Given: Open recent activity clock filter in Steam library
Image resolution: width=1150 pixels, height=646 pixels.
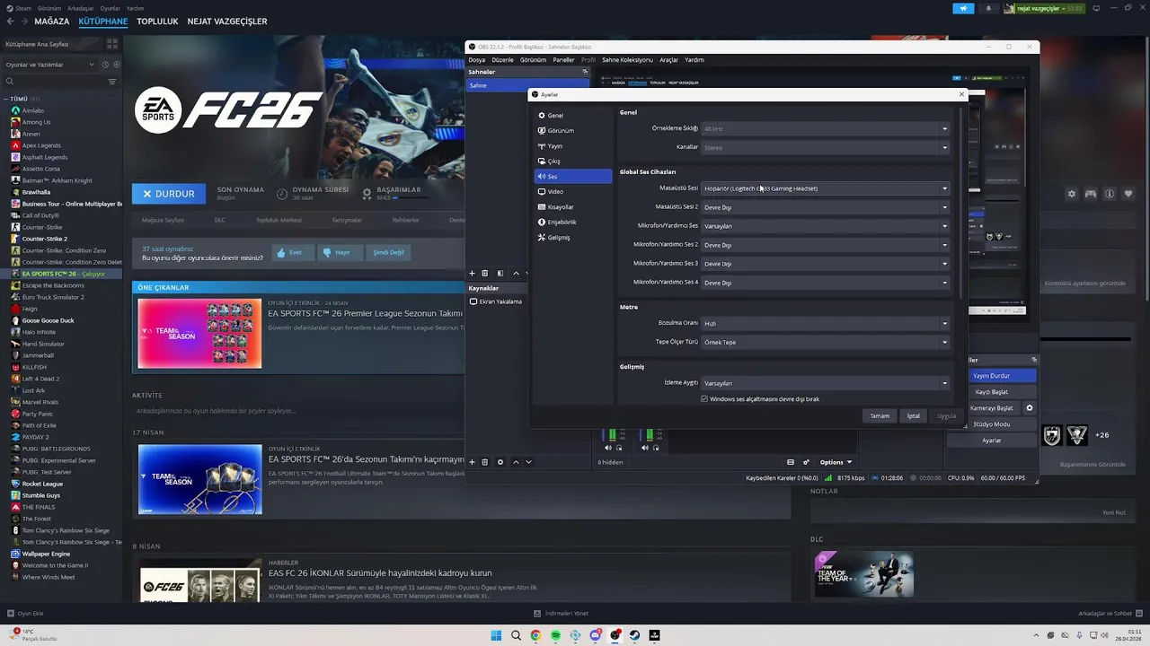Looking at the screenshot, I should (105, 65).
